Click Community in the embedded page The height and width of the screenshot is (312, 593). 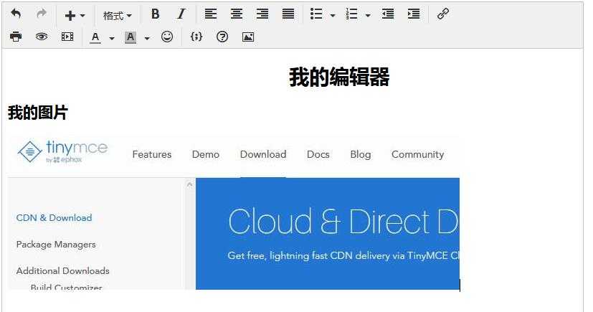(x=417, y=155)
